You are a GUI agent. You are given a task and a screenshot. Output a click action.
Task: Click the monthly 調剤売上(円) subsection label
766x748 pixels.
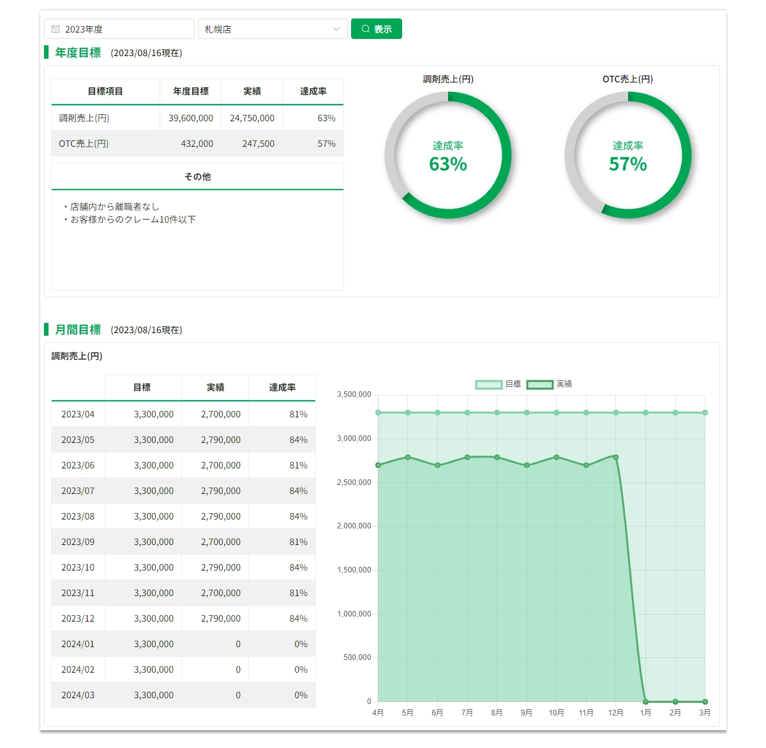click(77, 356)
